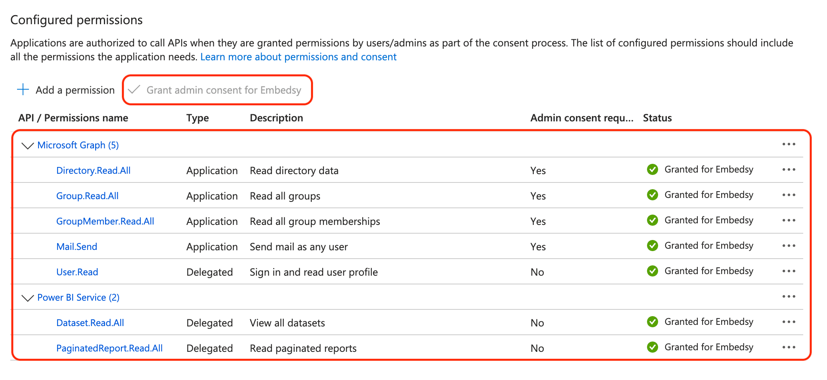827x380 pixels.
Task: Open the Group.Read.All permission
Action: click(x=87, y=196)
